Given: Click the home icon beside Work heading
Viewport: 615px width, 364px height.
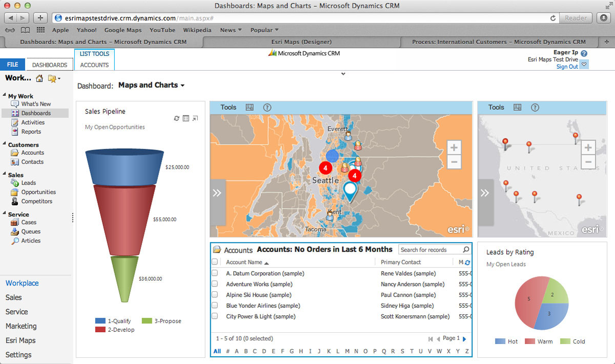Looking at the screenshot, I should click(39, 78).
